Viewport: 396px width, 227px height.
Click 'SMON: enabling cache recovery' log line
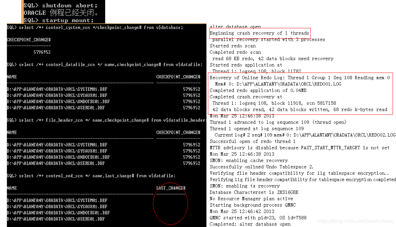click(x=249, y=161)
